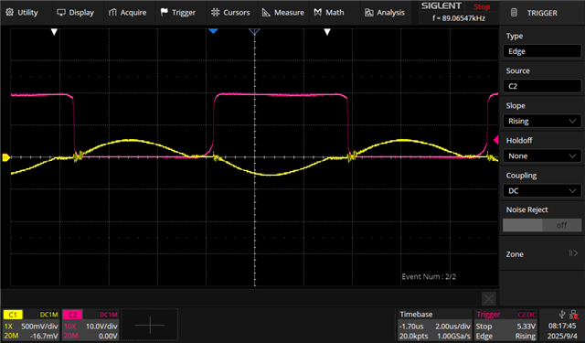Click the magenta trigger level arrow
The image size is (585, 343).
coord(495,140)
